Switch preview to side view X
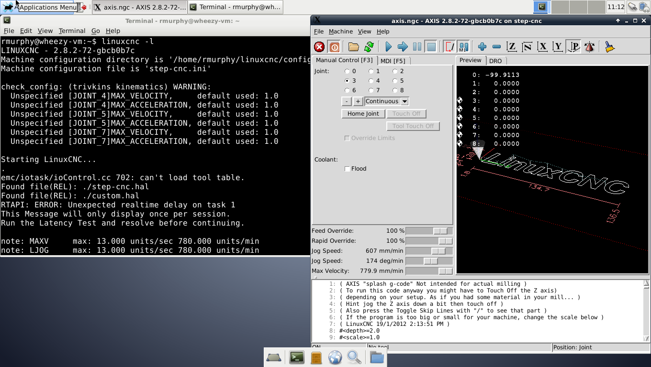 [x=542, y=47]
